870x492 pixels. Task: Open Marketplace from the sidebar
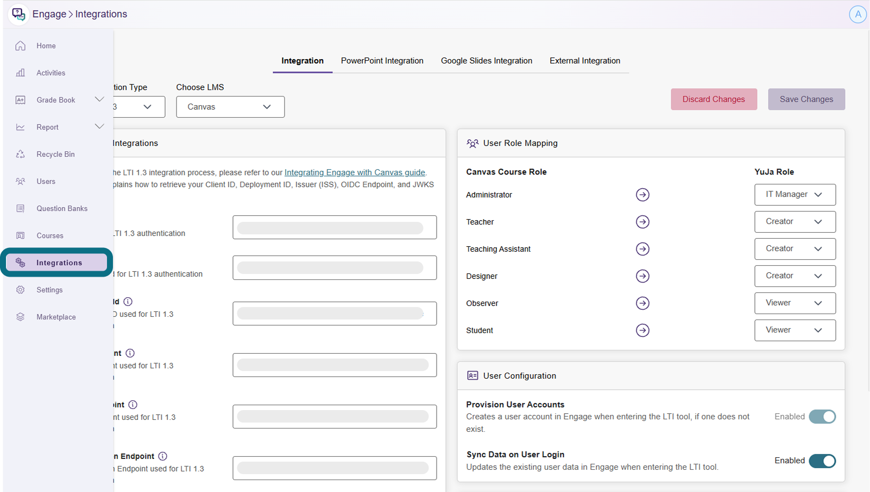tap(57, 317)
